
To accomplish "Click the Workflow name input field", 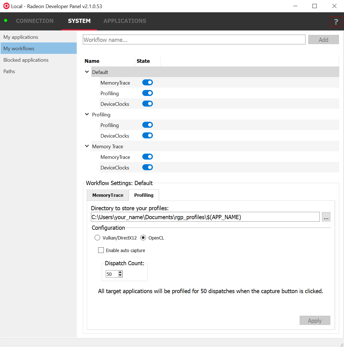I will 194,40.
